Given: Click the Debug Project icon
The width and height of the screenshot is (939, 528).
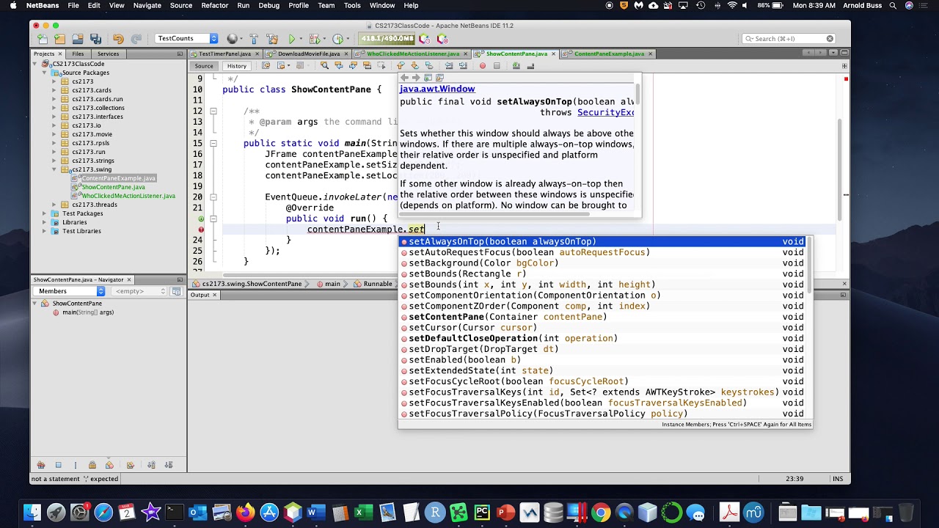Looking at the screenshot, I should [315, 39].
